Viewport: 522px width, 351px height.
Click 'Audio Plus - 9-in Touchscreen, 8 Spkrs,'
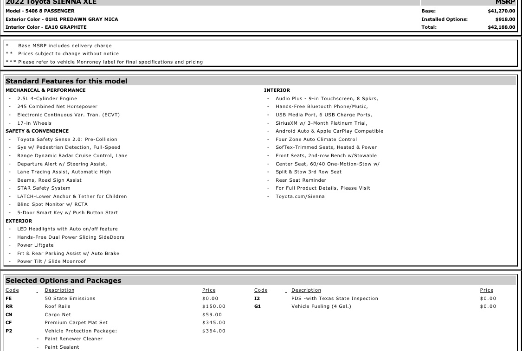pyautogui.click(x=327, y=98)
